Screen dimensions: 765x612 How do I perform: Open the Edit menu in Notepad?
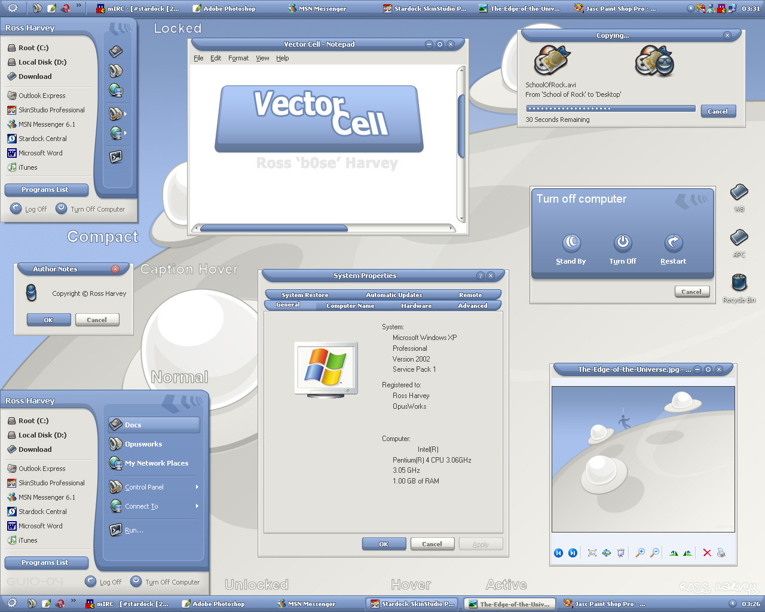(x=216, y=58)
